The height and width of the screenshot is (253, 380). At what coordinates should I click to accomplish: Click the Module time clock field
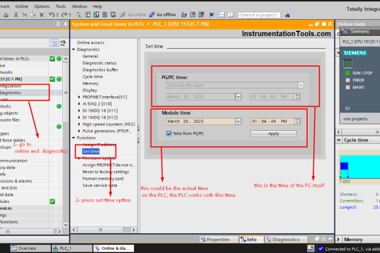coord(269,122)
